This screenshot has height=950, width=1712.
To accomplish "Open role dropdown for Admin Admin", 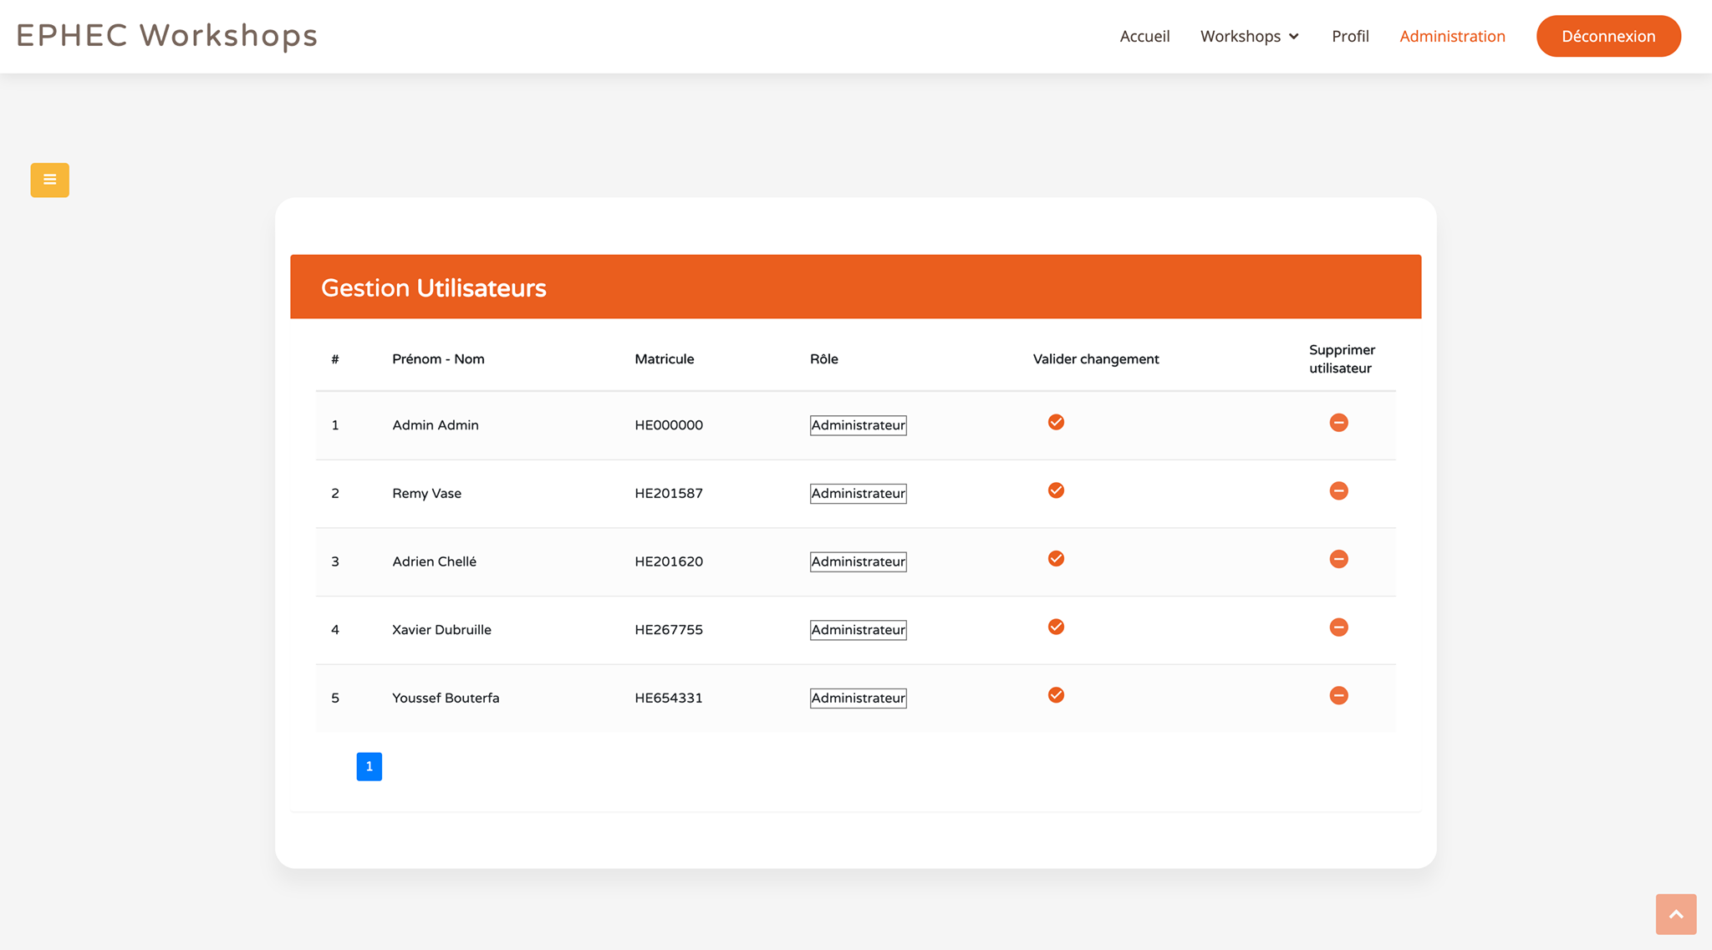I will (858, 425).
